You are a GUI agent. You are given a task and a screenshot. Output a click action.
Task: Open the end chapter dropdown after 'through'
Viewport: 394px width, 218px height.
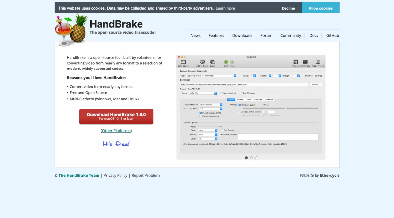pos(295,76)
